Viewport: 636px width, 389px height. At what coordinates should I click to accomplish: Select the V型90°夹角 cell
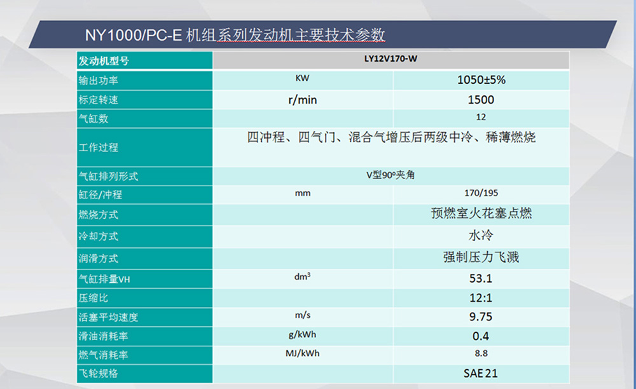pos(391,175)
